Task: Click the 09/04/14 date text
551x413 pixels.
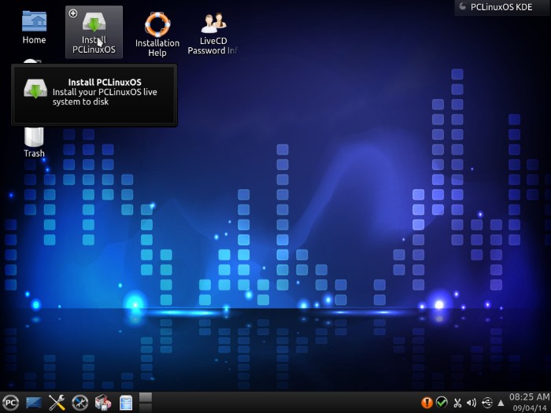Action: tap(531, 408)
